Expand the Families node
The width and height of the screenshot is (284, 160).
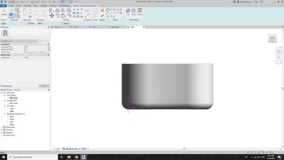tap(1, 130)
